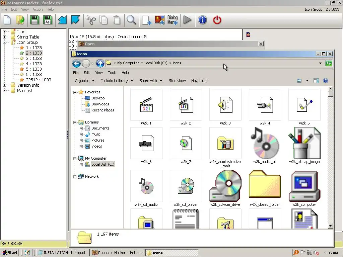The width and height of the screenshot is (343, 257).
Task: Expand the Manifest tree node
Action: pyautogui.click(x=4, y=90)
